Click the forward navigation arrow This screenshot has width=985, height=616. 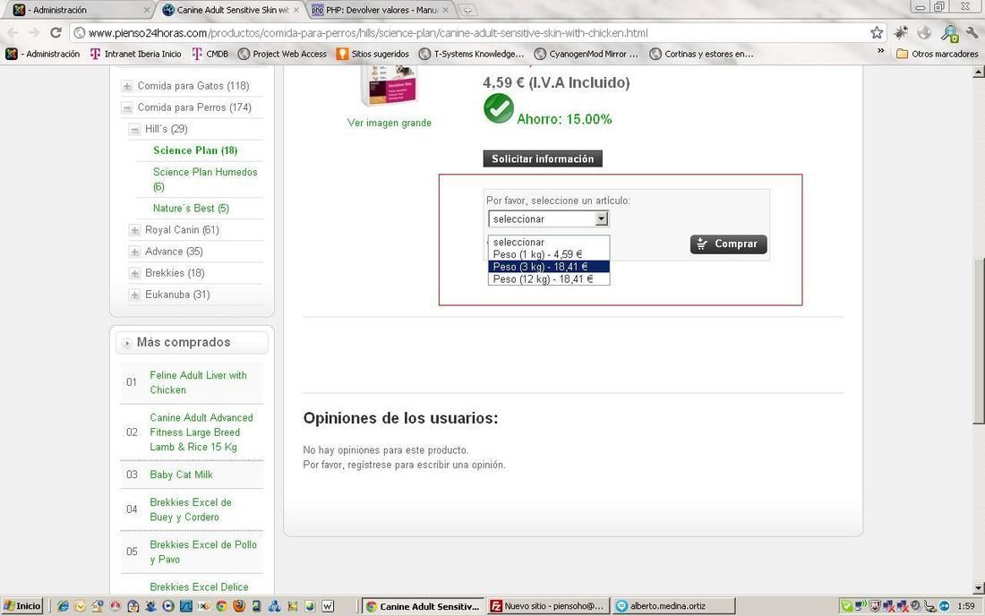[x=34, y=32]
